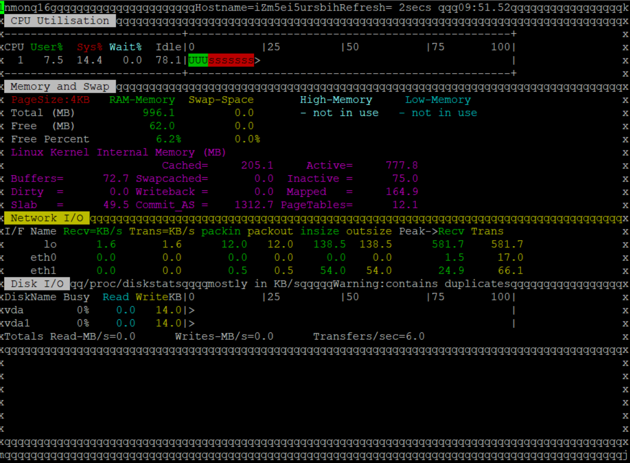Viewport: 630px width, 463px height.
Task: Click the RAM-Memory column heading
Action: [142, 100]
